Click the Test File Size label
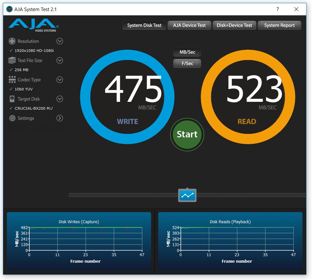Screen dimensions: 312x280 pos(30,60)
